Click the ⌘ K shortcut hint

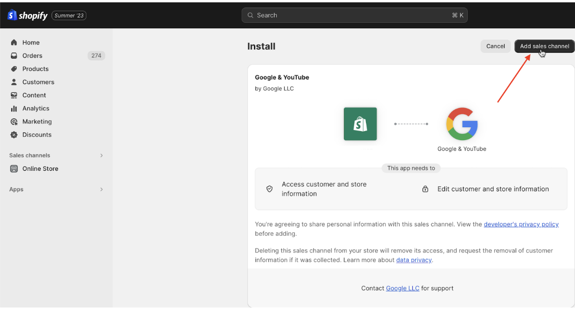[457, 15]
